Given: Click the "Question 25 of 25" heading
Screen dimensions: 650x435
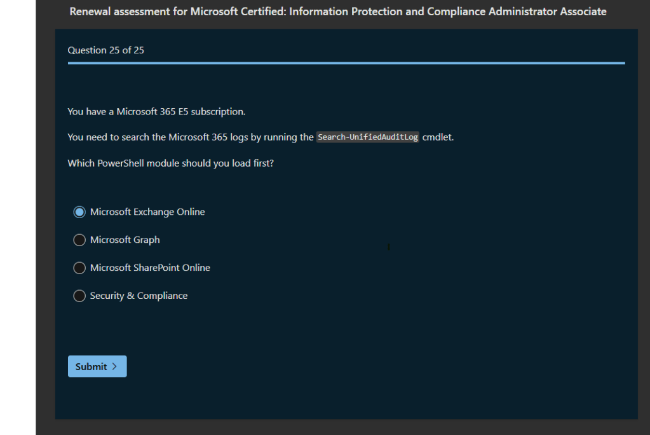Looking at the screenshot, I should (x=106, y=50).
